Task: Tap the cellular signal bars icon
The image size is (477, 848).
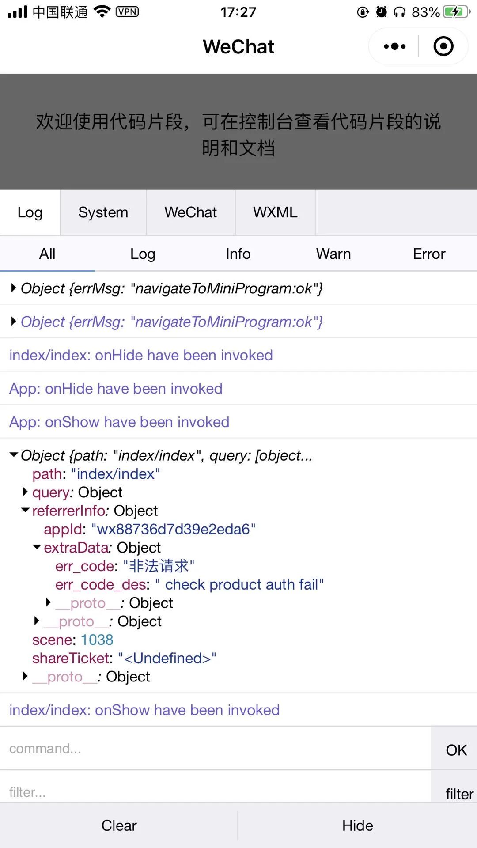Action: pyautogui.click(x=18, y=12)
